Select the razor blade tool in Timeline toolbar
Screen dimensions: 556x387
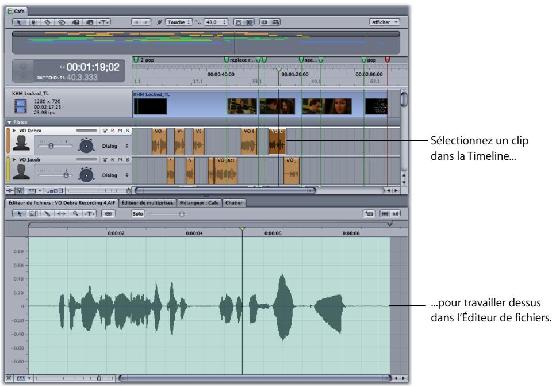(x=47, y=22)
